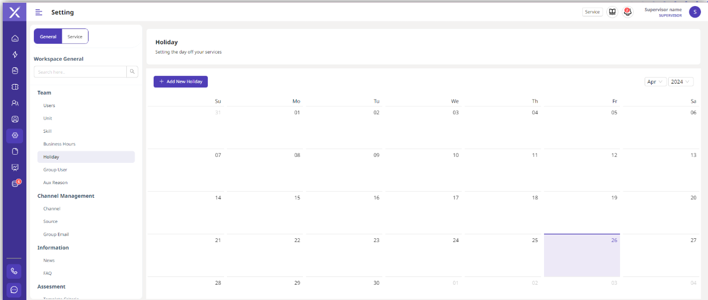708x300 pixels.
Task: Click the workspace search field
Action: tap(80, 72)
